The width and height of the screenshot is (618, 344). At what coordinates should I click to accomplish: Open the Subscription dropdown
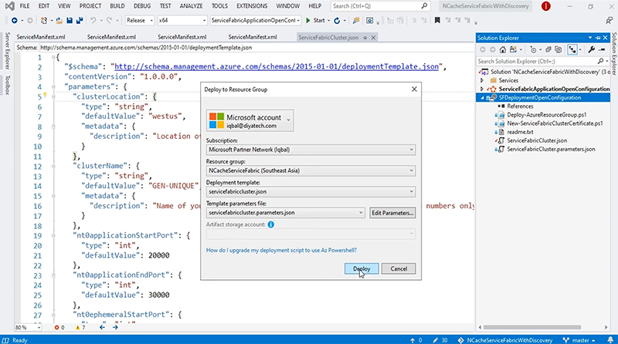[311, 150]
